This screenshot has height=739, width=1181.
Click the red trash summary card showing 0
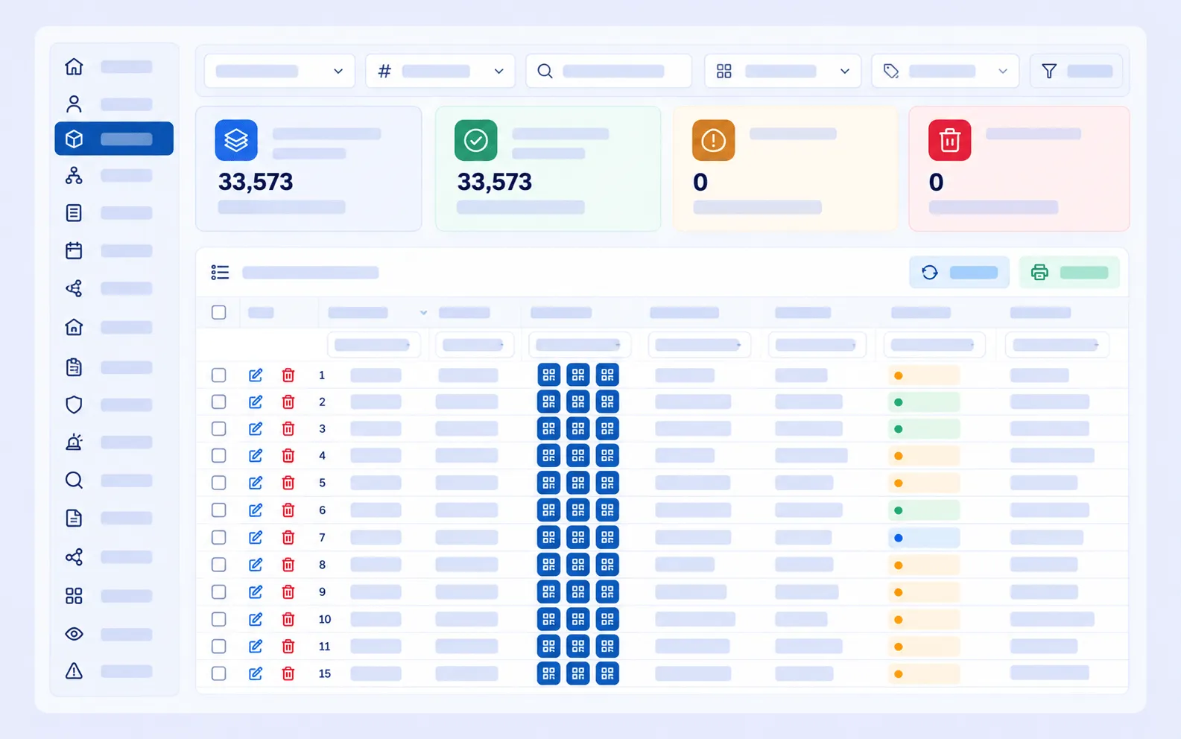(1019, 168)
